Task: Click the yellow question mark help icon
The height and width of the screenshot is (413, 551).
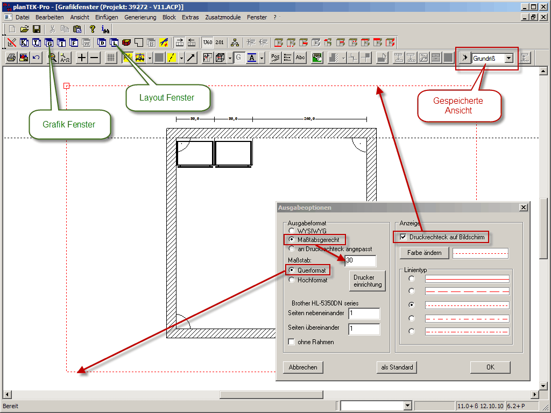Action: [x=93, y=29]
